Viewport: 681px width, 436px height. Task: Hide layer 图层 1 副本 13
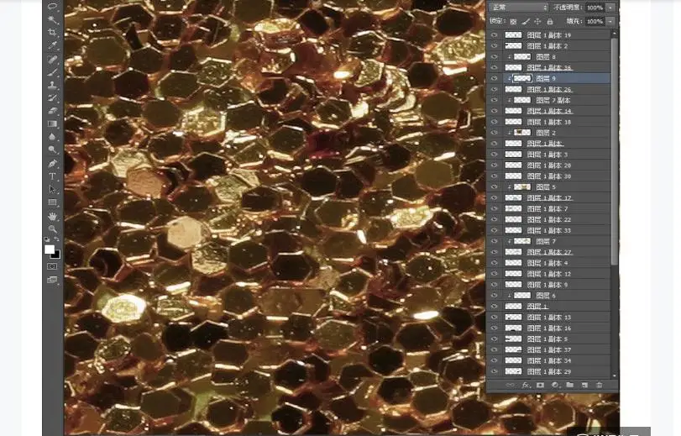pos(495,318)
